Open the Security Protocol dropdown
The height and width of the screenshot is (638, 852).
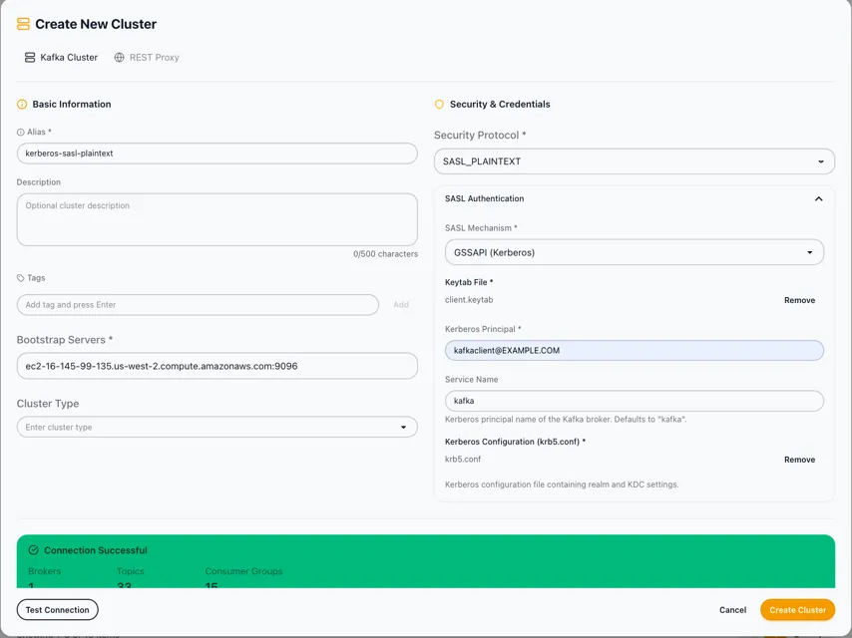635,161
